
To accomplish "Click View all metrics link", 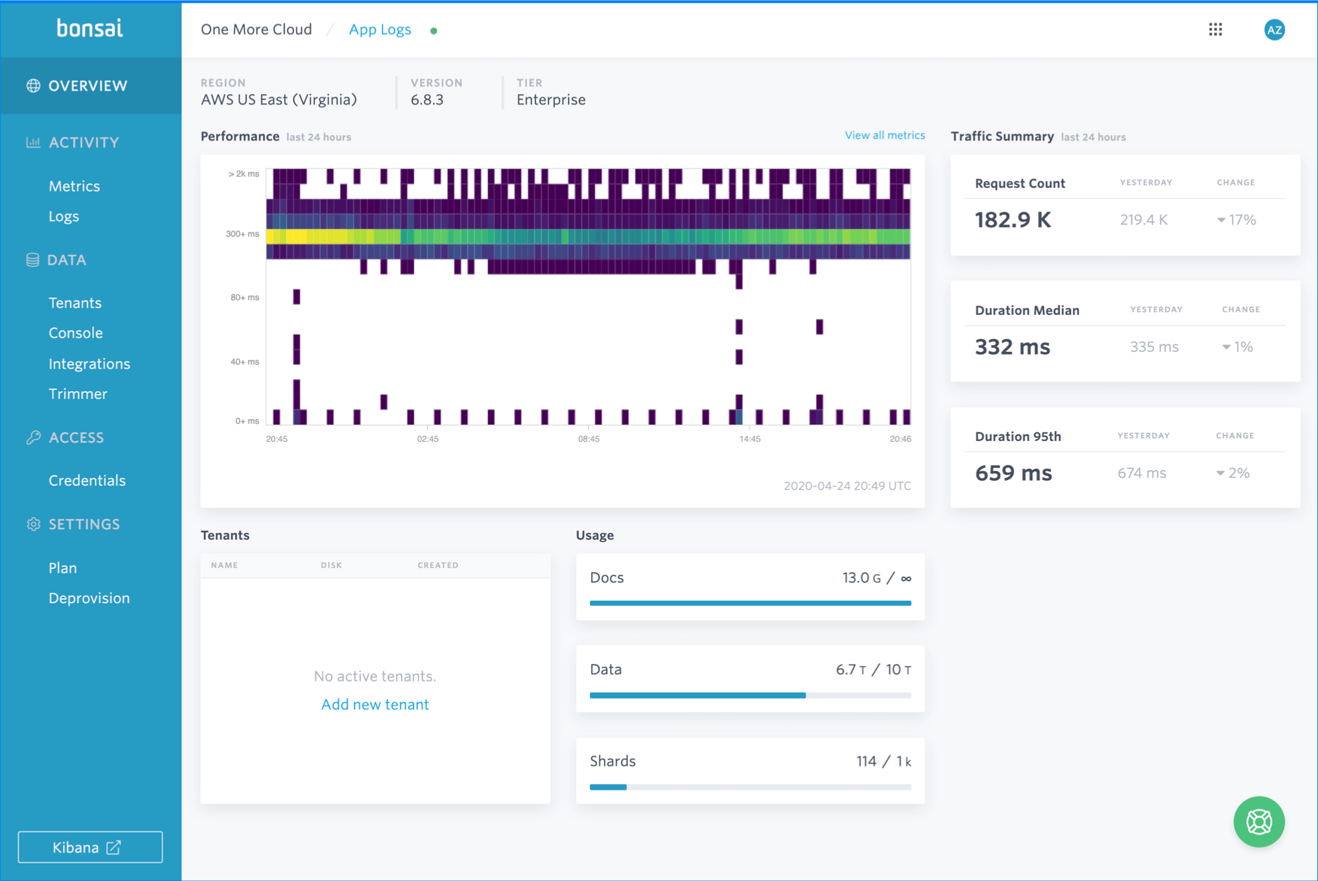I will [x=884, y=136].
